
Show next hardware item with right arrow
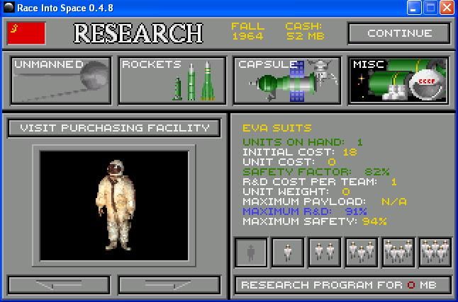coord(169,284)
